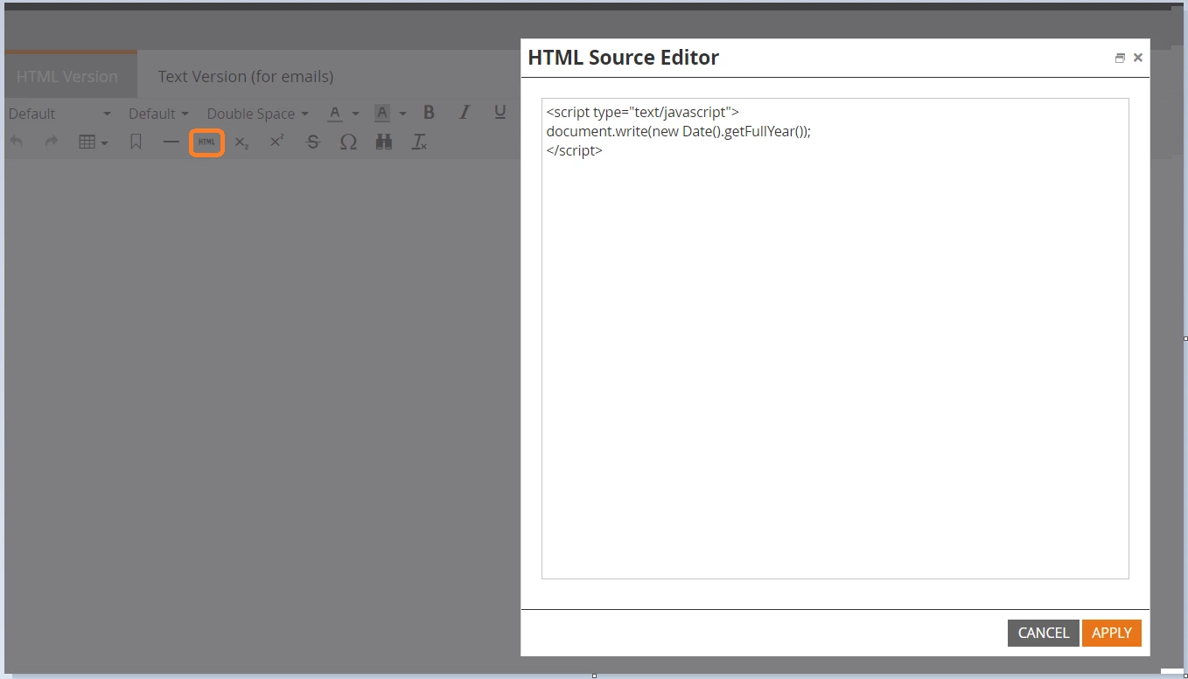Expand the table dropdown arrow

[104, 142]
